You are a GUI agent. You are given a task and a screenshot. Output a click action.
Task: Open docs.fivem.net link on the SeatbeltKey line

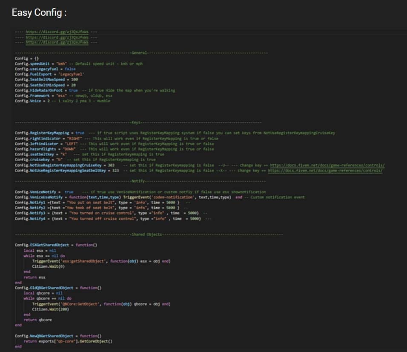click(324, 170)
